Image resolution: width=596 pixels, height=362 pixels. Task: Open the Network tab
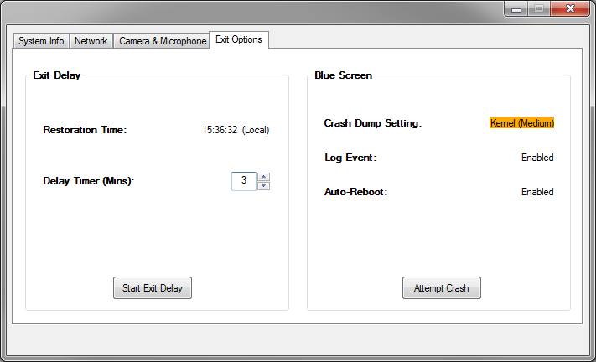(91, 41)
